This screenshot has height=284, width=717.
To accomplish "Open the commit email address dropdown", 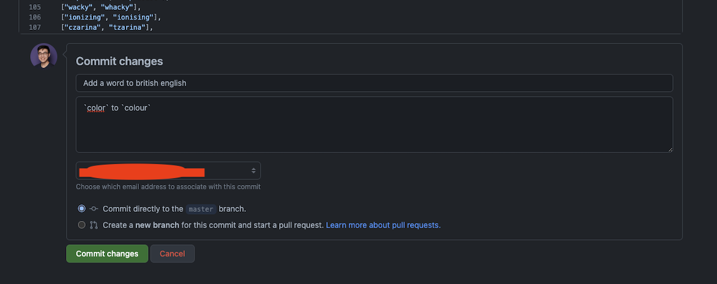I will pyautogui.click(x=168, y=171).
